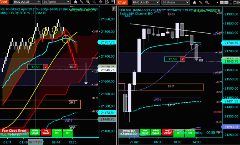Click the 21645,75 price marker on Renko axis

tap(107, 70)
